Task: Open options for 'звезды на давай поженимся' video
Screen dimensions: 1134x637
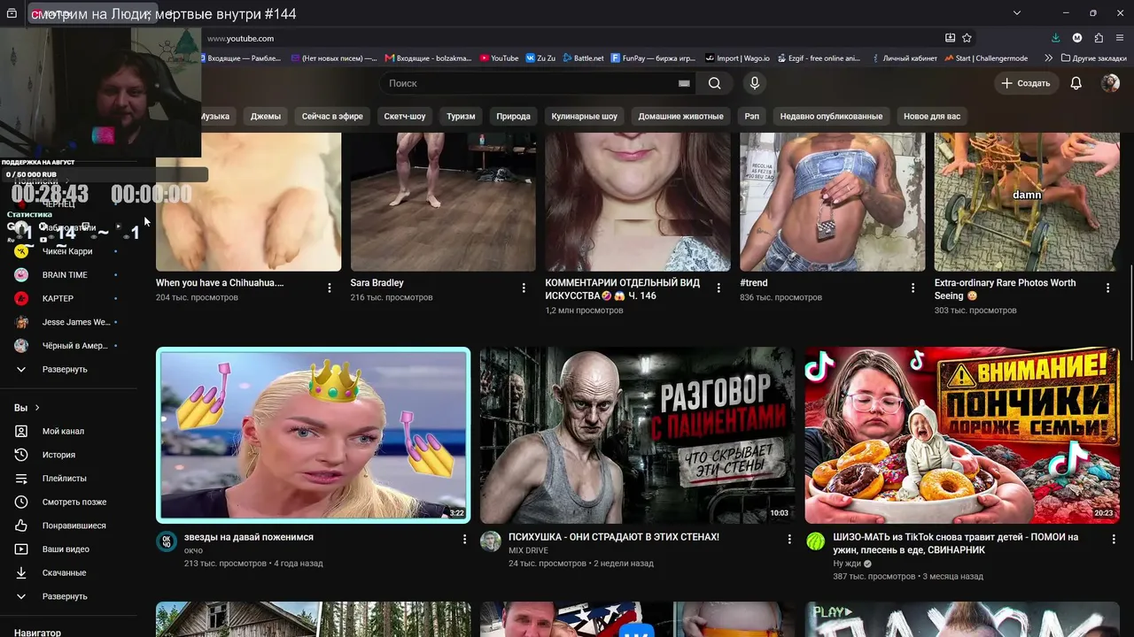Action: tap(464, 539)
